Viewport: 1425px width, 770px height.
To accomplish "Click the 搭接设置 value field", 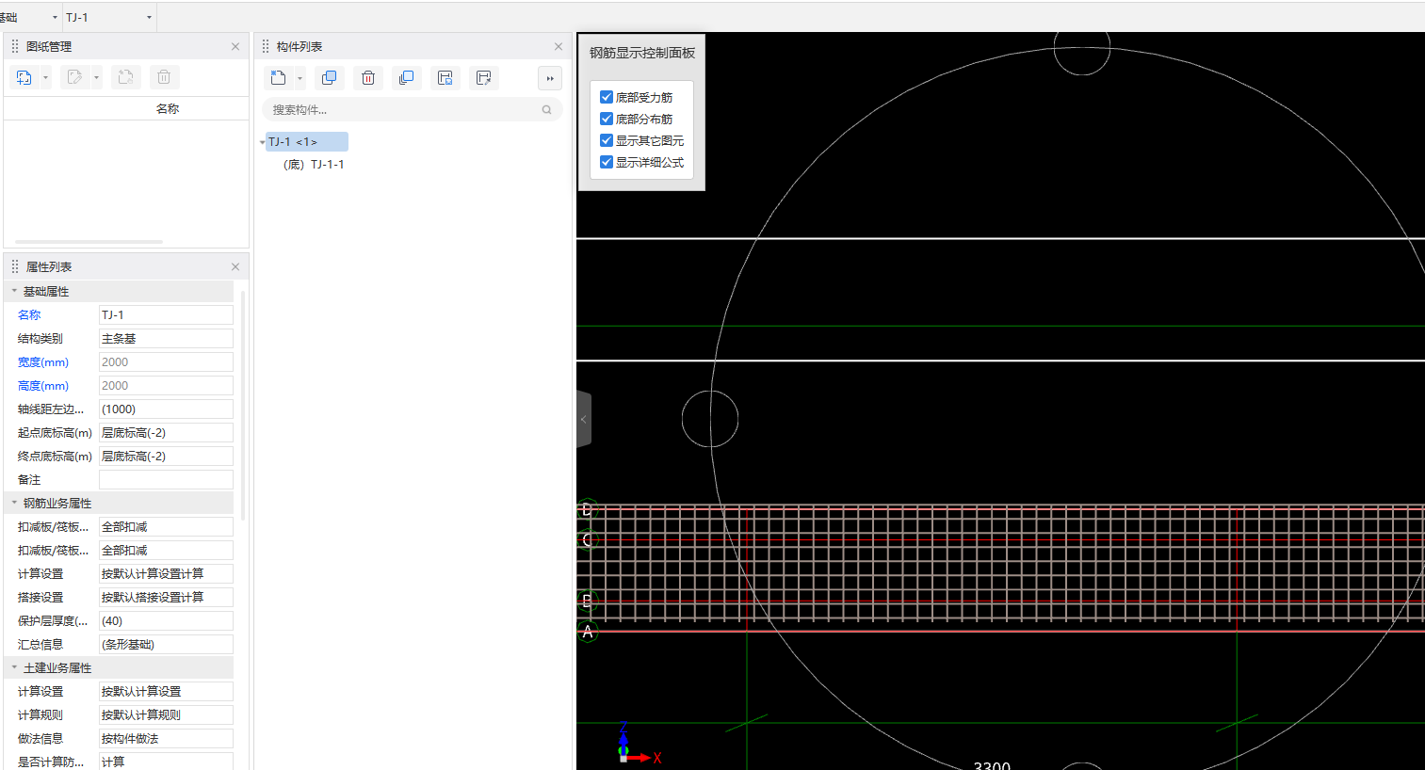I will pyautogui.click(x=166, y=597).
